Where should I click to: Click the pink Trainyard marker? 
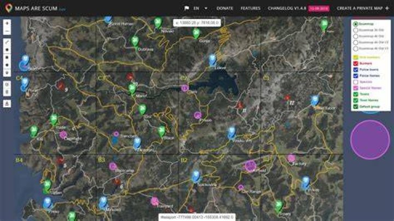tap(155, 201)
